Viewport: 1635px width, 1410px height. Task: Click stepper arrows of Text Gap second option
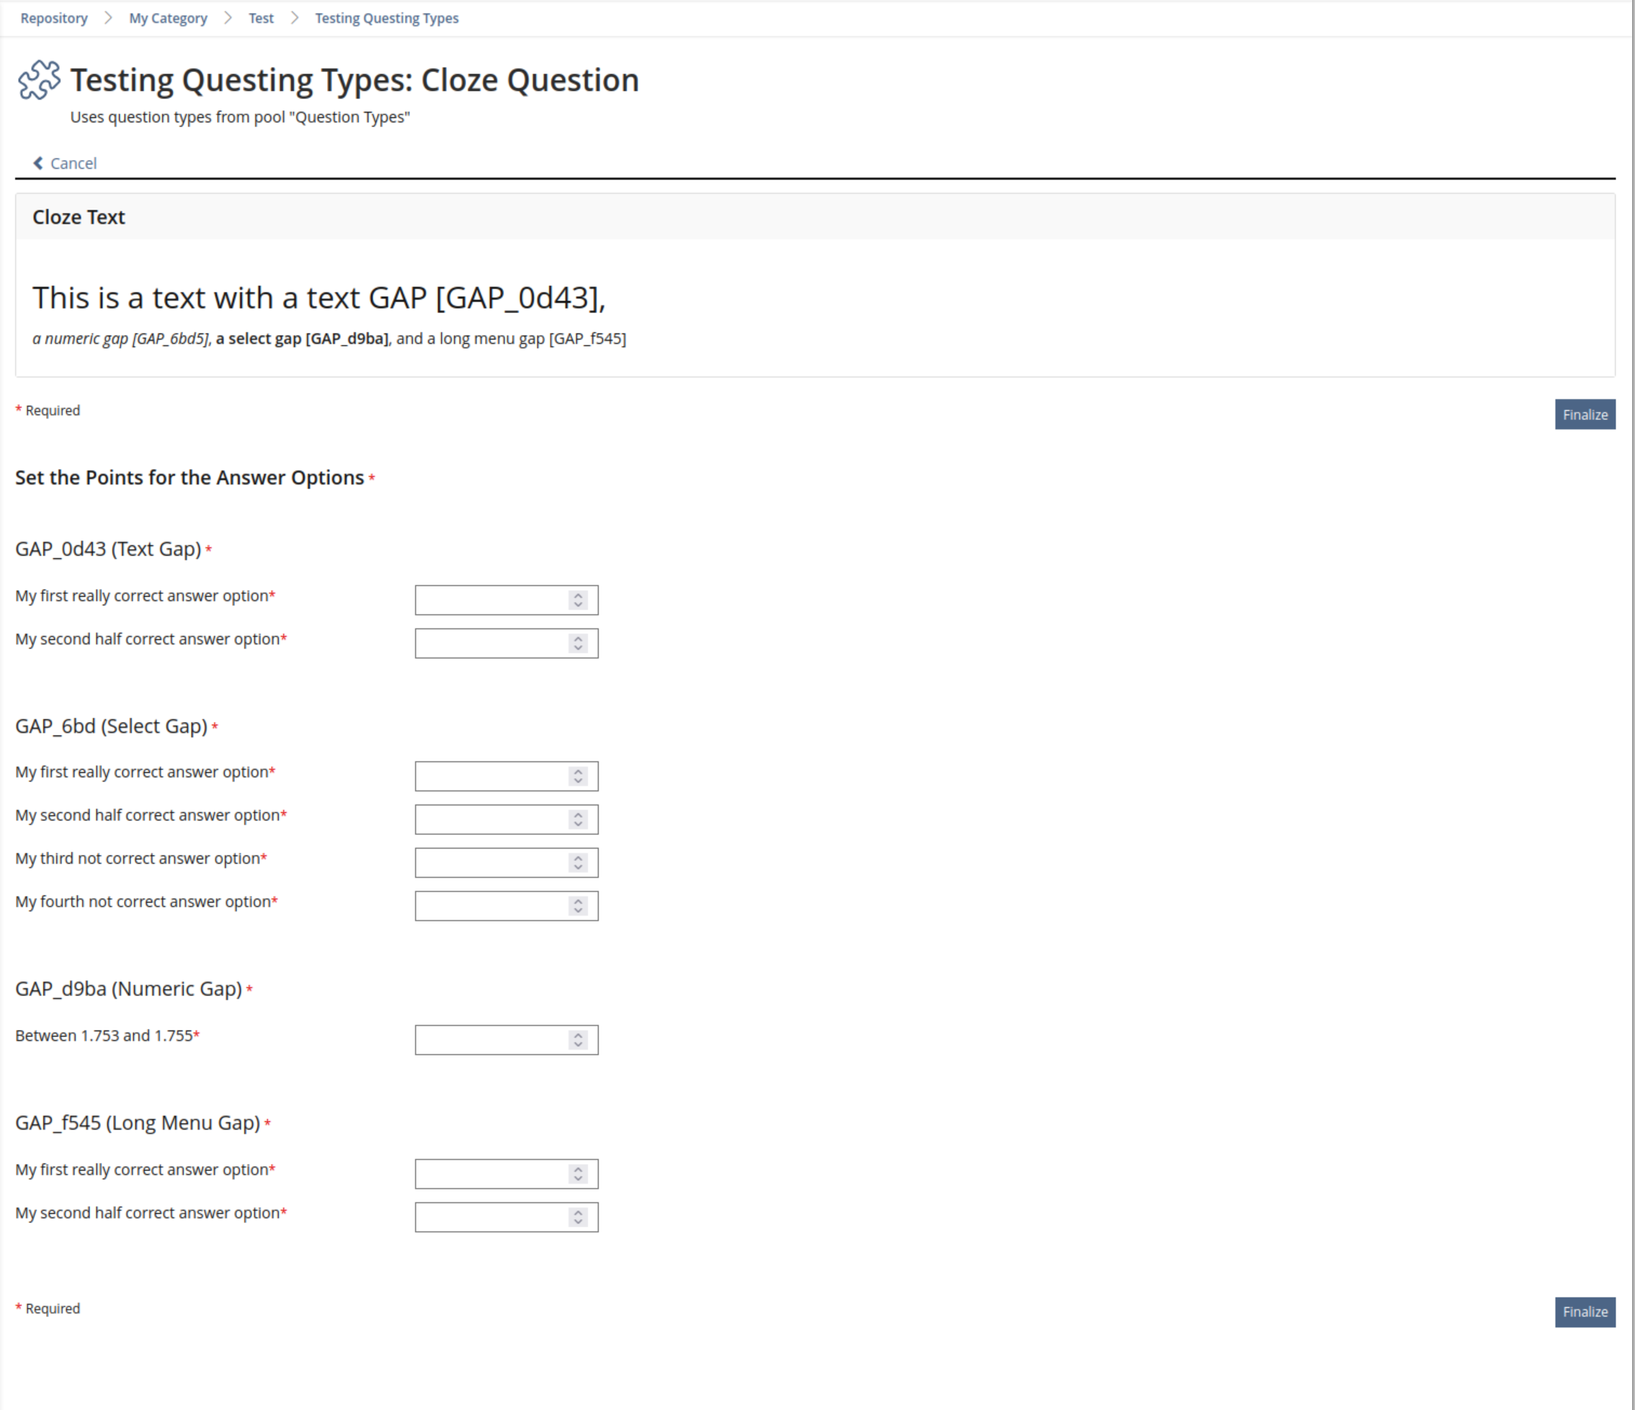click(x=578, y=644)
